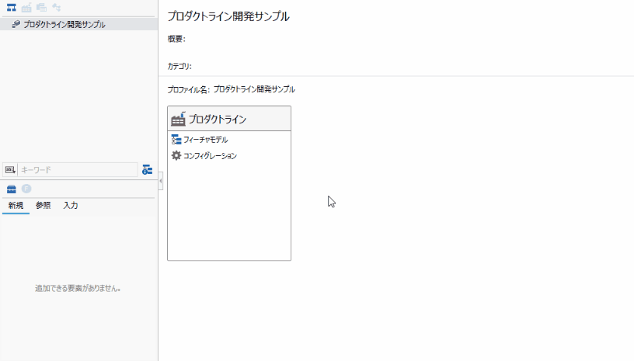Switch to the 参照 tab
634x361 pixels.
pyautogui.click(x=43, y=206)
